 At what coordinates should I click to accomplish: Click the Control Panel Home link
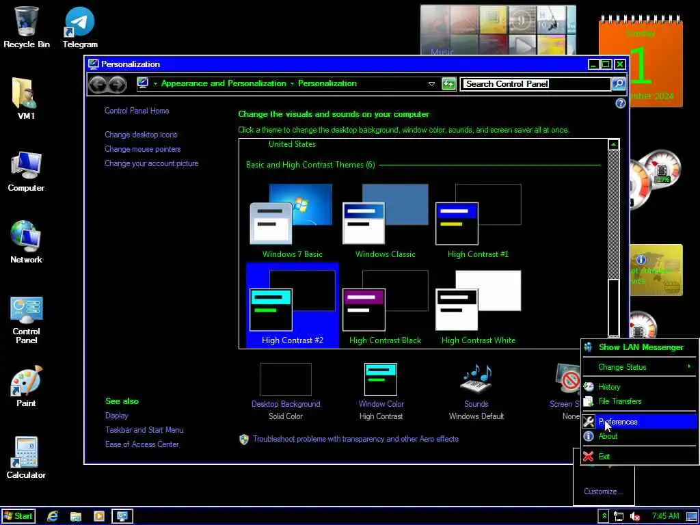[137, 111]
